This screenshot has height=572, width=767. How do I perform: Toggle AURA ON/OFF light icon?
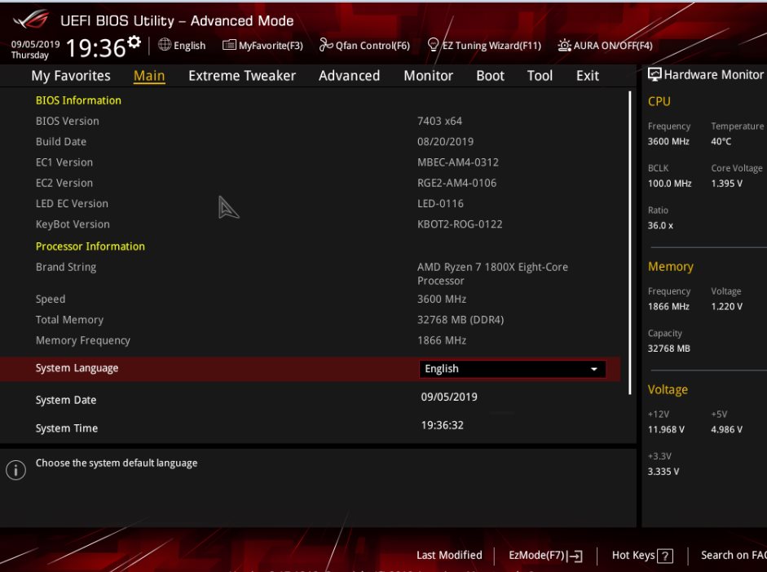click(564, 45)
